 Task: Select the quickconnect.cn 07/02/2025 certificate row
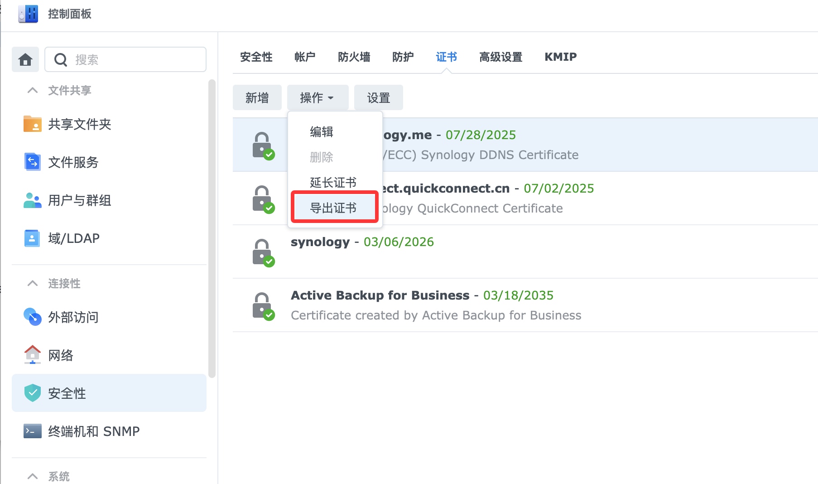525,198
